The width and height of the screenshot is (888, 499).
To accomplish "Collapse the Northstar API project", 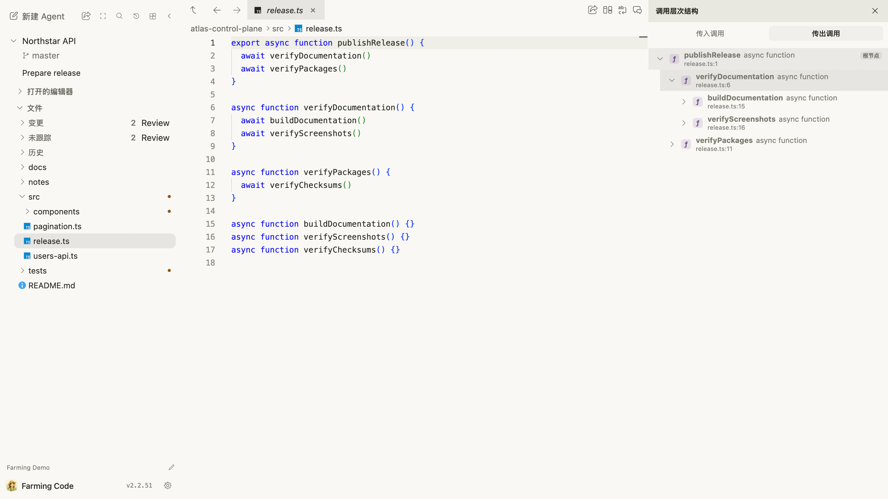I will click(14, 41).
